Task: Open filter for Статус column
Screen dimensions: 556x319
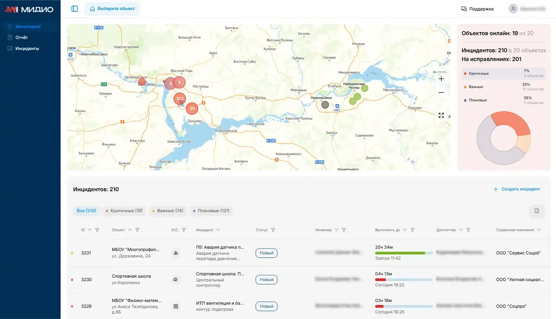Action: point(273,230)
